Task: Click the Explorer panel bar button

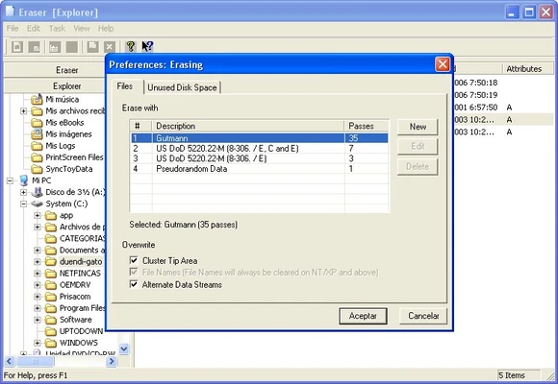Action: 55,86
